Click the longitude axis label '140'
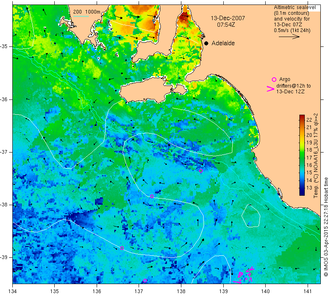 [265, 291]
